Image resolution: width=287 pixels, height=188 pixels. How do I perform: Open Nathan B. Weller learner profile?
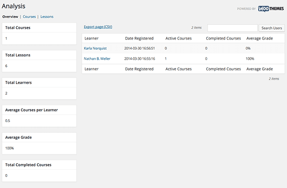click(x=97, y=59)
